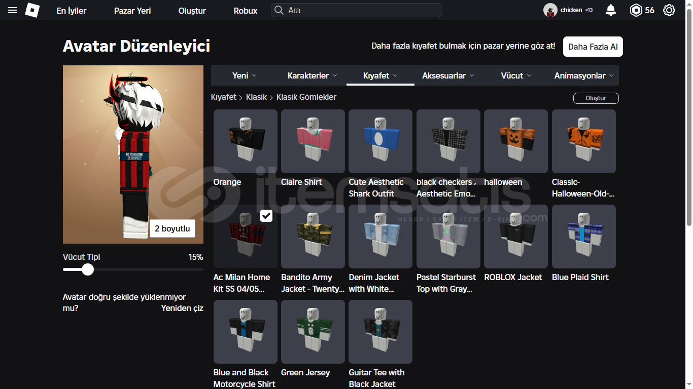Open the settings gear icon
693x389 pixels.
[x=669, y=10]
